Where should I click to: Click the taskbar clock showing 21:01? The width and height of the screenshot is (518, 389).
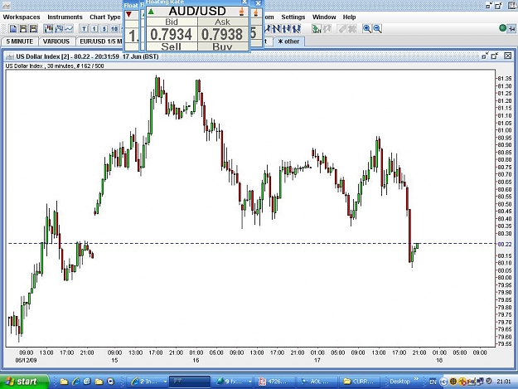(503, 382)
